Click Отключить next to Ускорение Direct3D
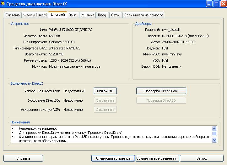 (105, 100)
